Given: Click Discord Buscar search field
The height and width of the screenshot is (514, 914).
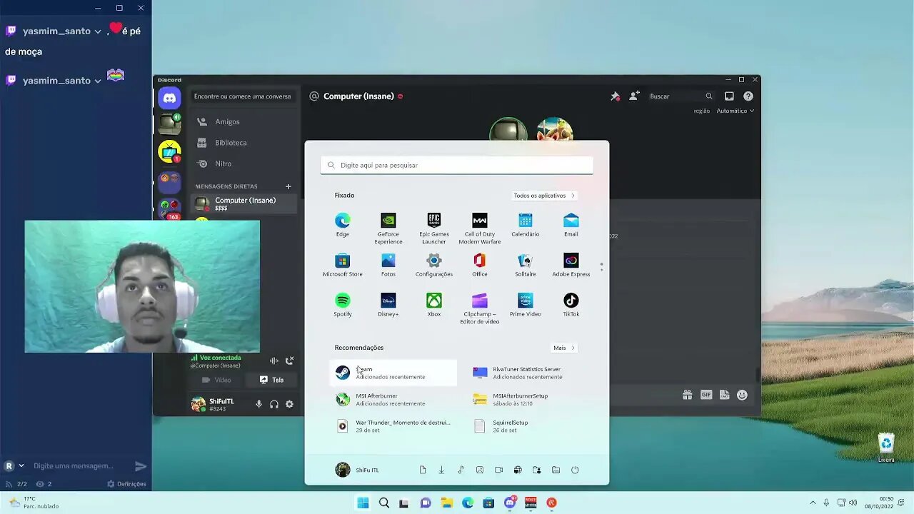Looking at the screenshot, I should point(680,96).
